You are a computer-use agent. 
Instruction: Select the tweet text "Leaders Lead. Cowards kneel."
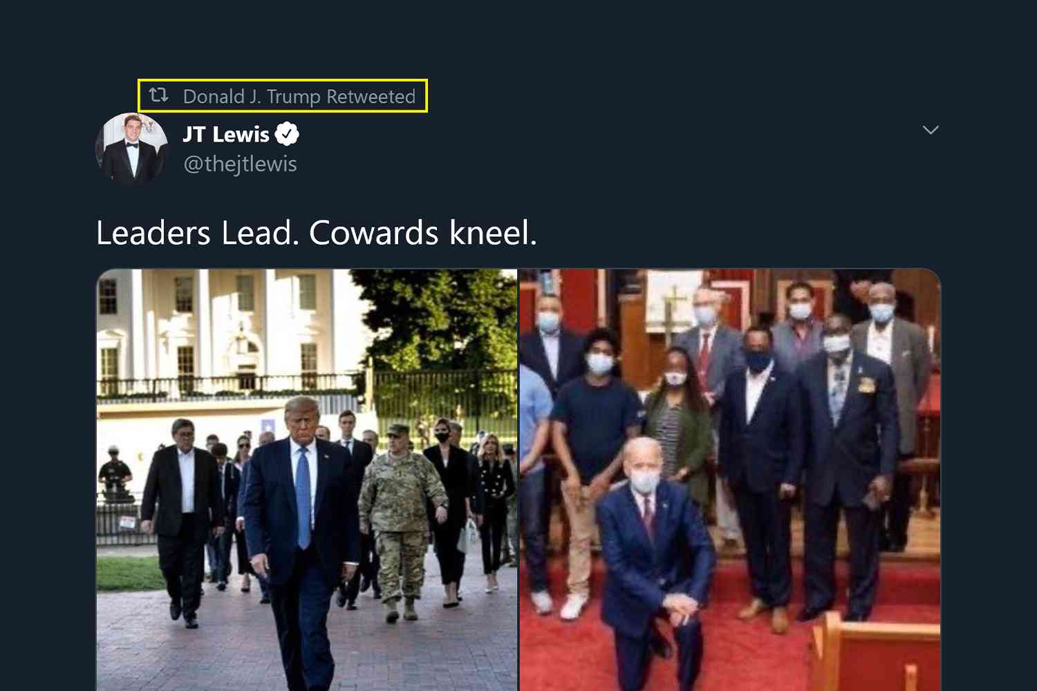316,233
